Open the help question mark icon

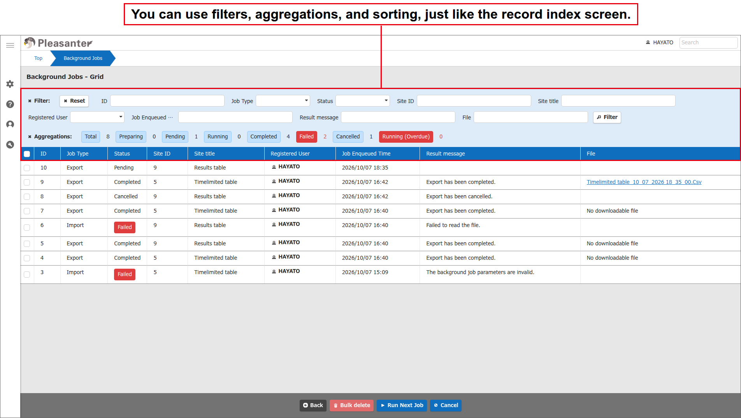[10, 104]
